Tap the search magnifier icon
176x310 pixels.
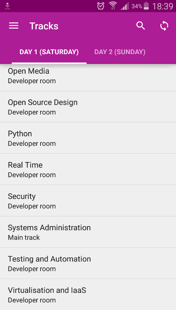pos(141,26)
